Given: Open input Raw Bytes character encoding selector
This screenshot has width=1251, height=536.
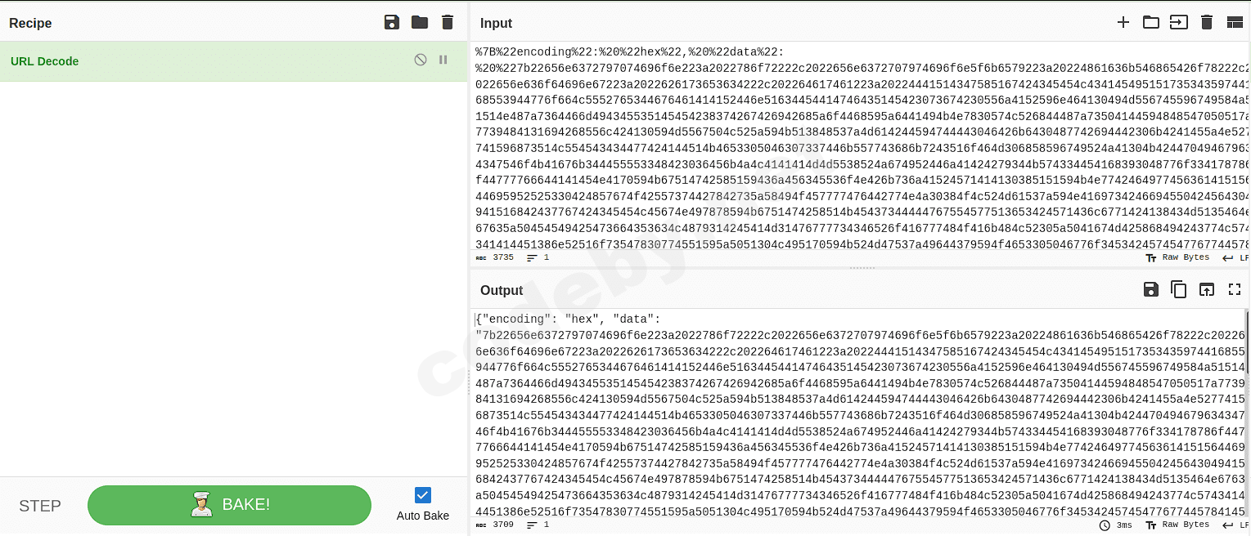Looking at the screenshot, I should pos(1177,257).
